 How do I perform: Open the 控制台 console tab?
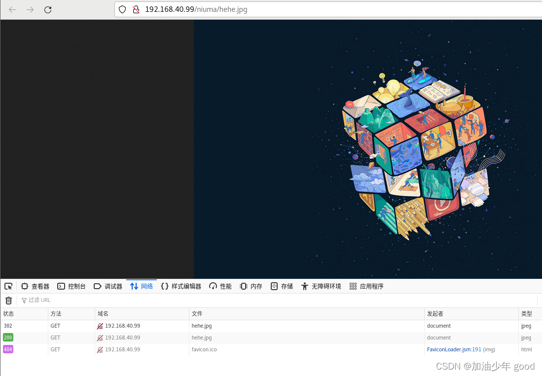tap(72, 286)
